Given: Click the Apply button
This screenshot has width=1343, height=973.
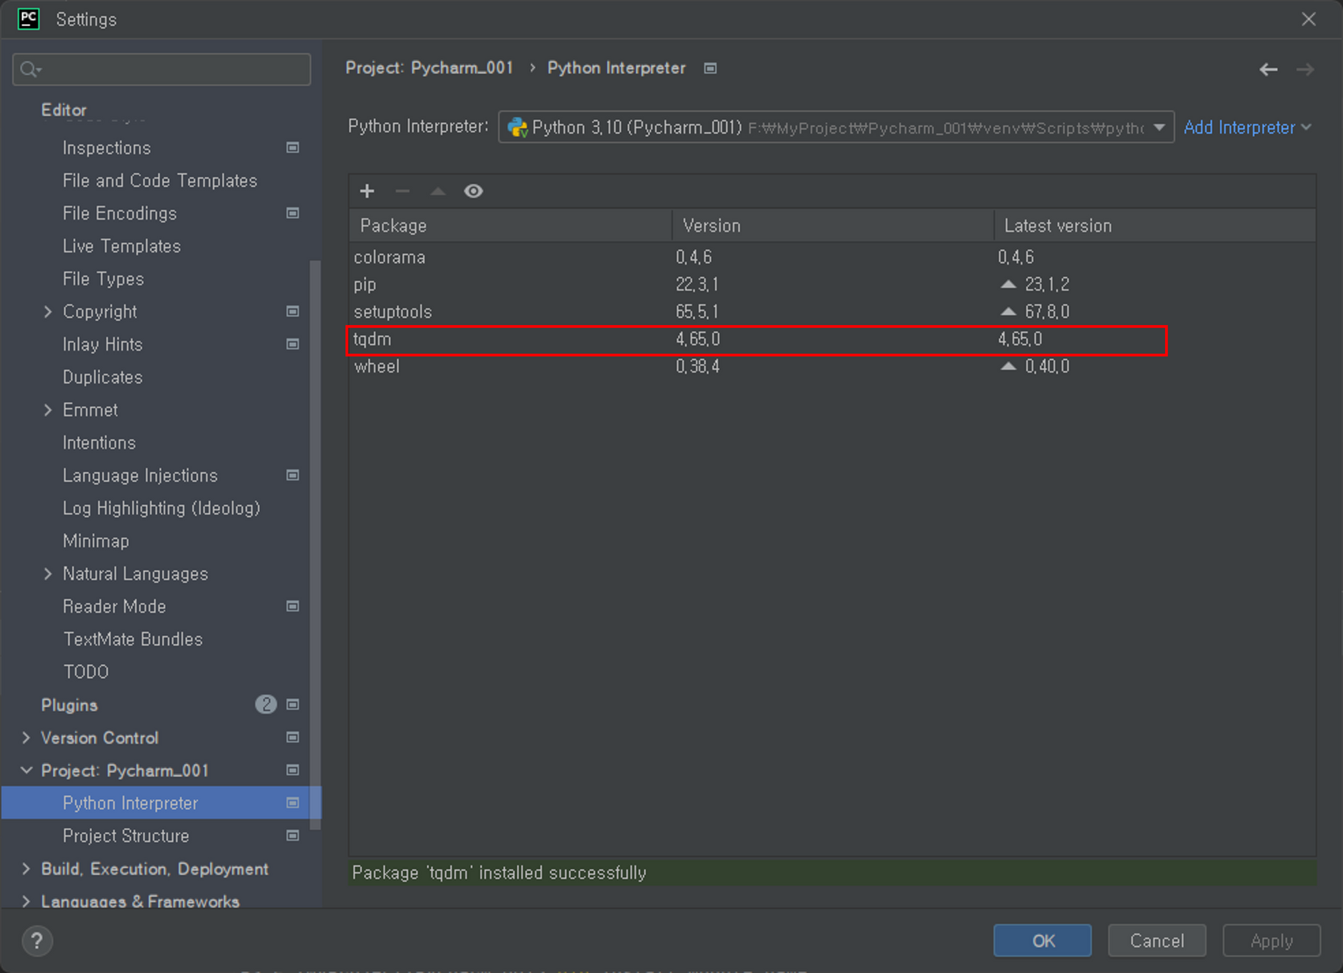Looking at the screenshot, I should 1272,941.
